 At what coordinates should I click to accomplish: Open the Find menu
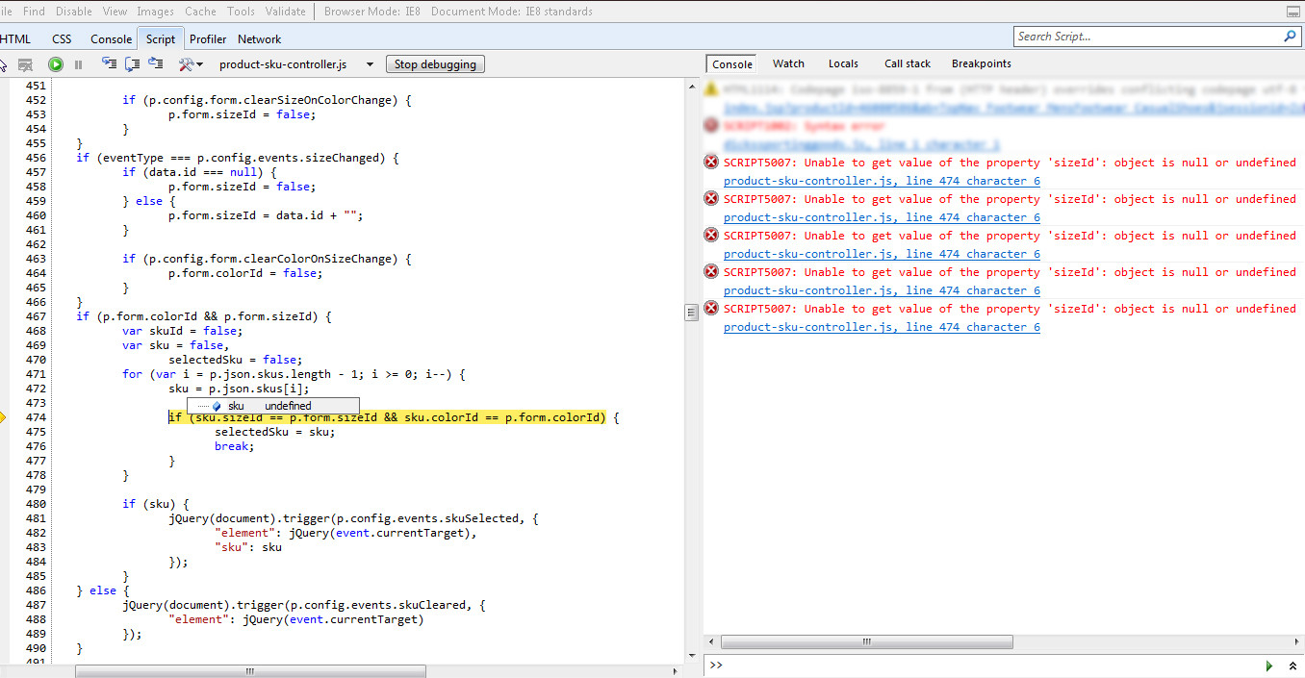click(34, 12)
